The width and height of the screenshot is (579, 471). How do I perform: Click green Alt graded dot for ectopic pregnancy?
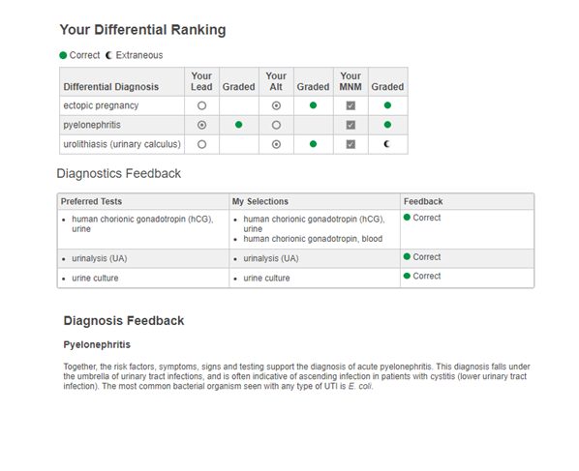[x=313, y=105]
